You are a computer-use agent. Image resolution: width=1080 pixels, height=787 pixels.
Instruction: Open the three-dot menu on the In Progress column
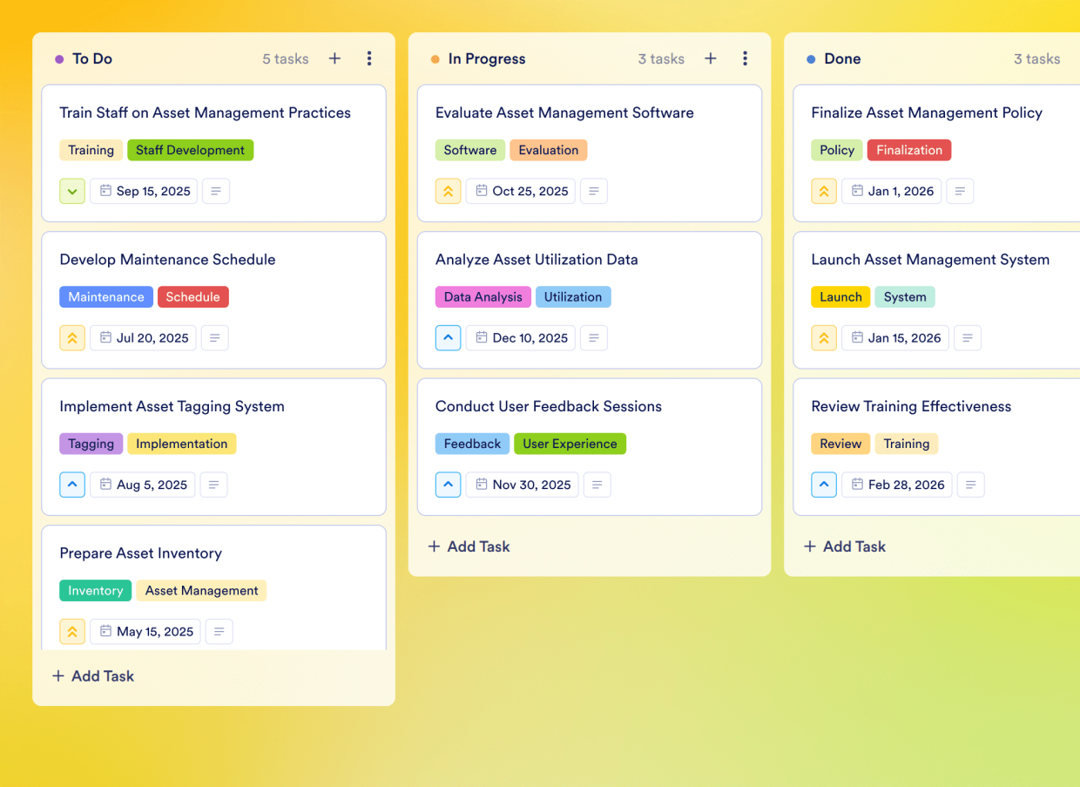(x=746, y=58)
